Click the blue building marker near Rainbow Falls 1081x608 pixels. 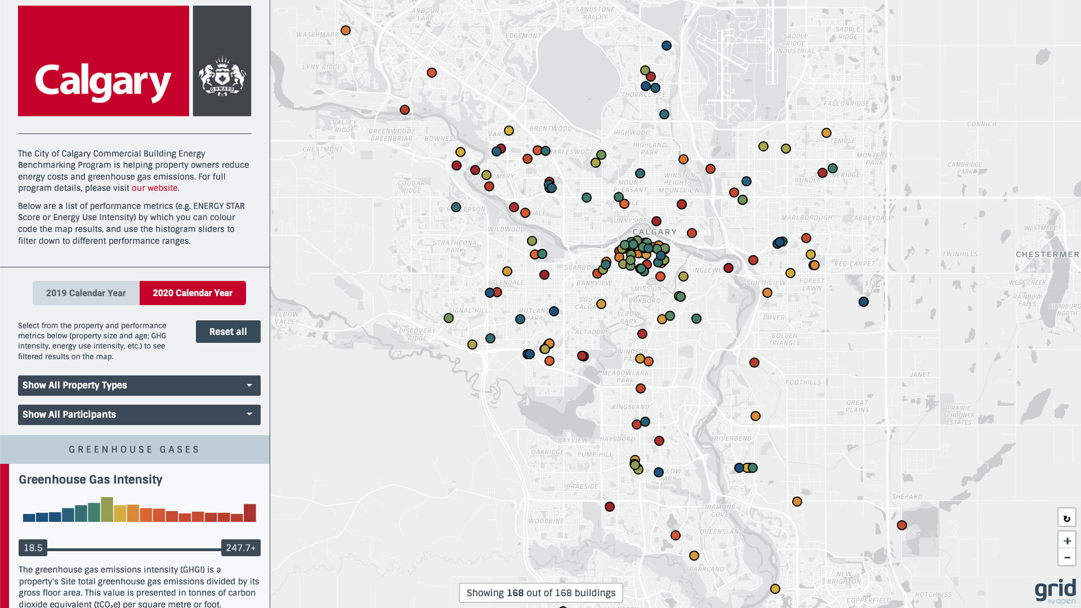click(863, 302)
